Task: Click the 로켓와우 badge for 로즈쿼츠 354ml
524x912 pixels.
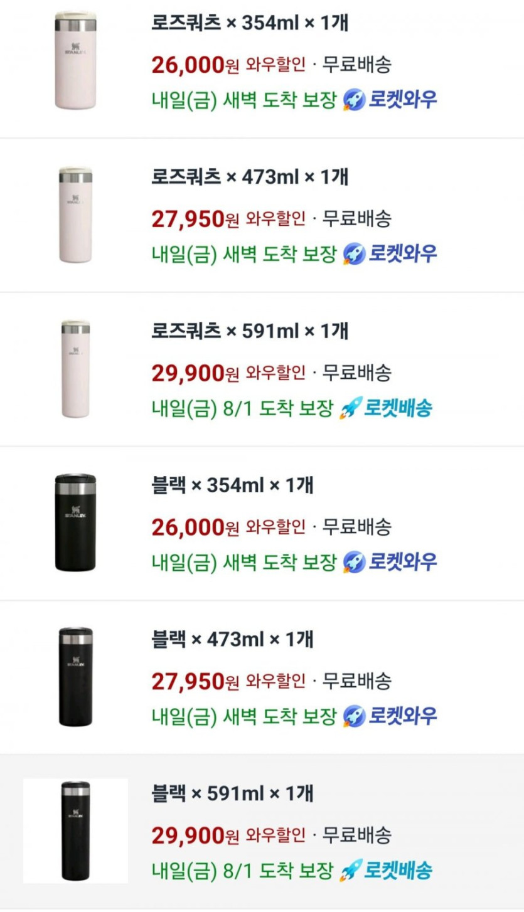Action: 390,100
